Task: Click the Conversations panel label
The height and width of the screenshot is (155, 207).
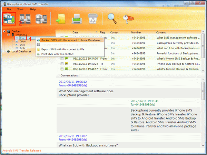Action: 69,75
